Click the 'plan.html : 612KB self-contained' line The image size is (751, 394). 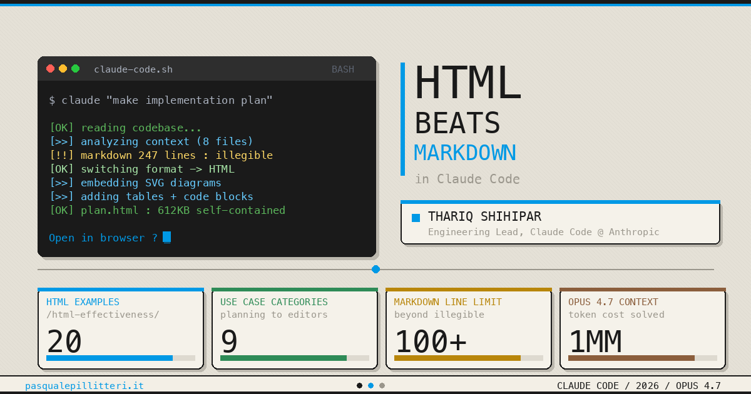tap(183, 210)
